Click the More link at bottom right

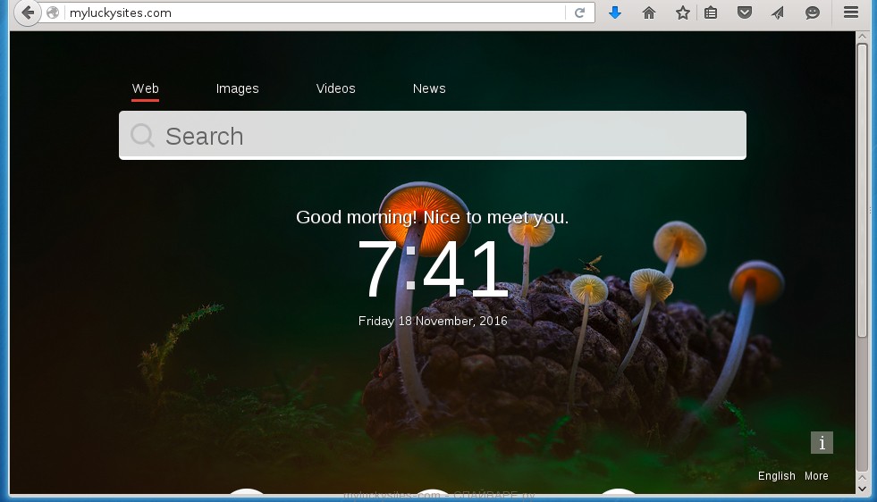[816, 476]
